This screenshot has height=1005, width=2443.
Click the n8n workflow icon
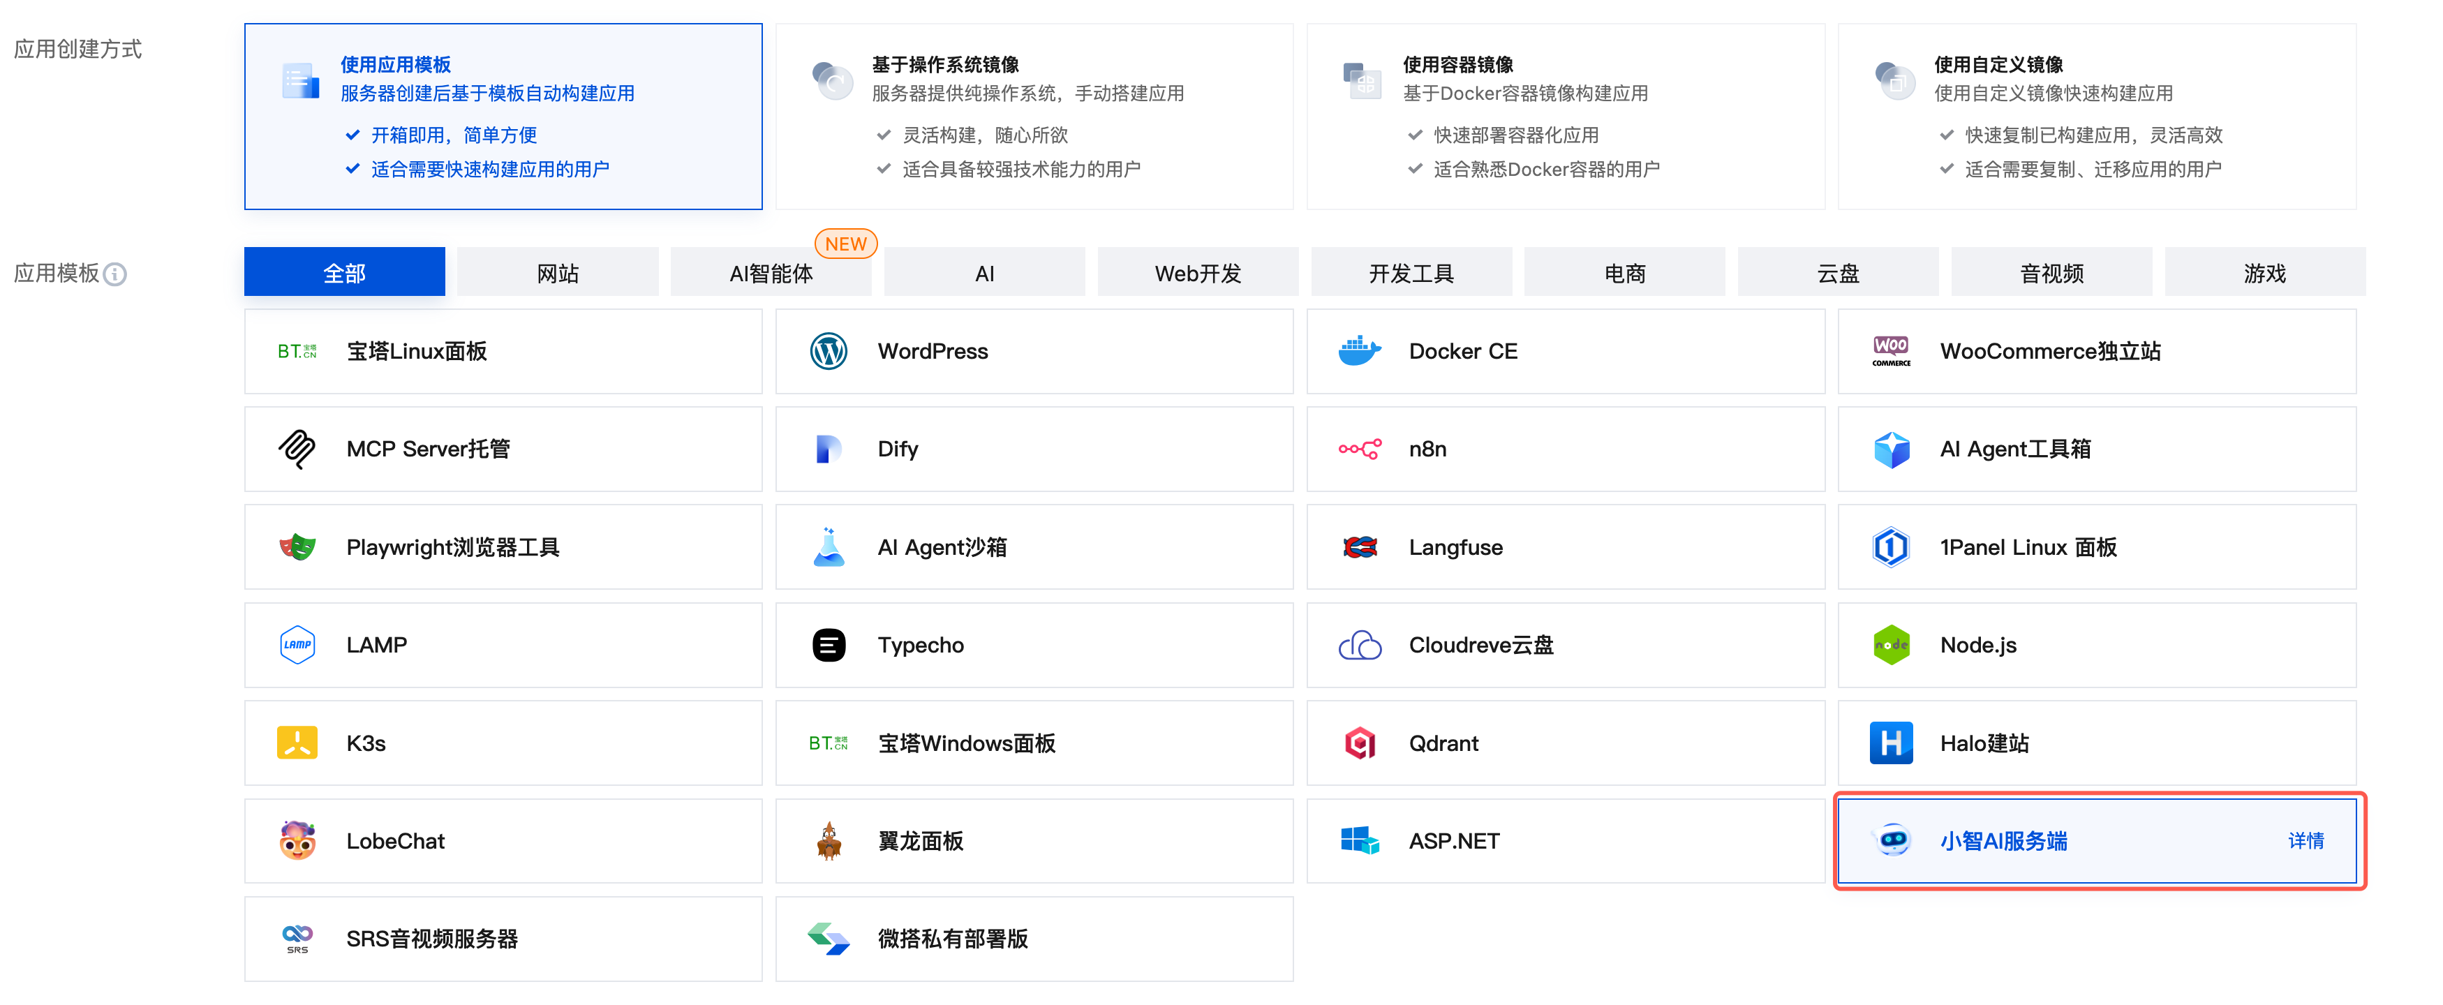(x=1359, y=449)
